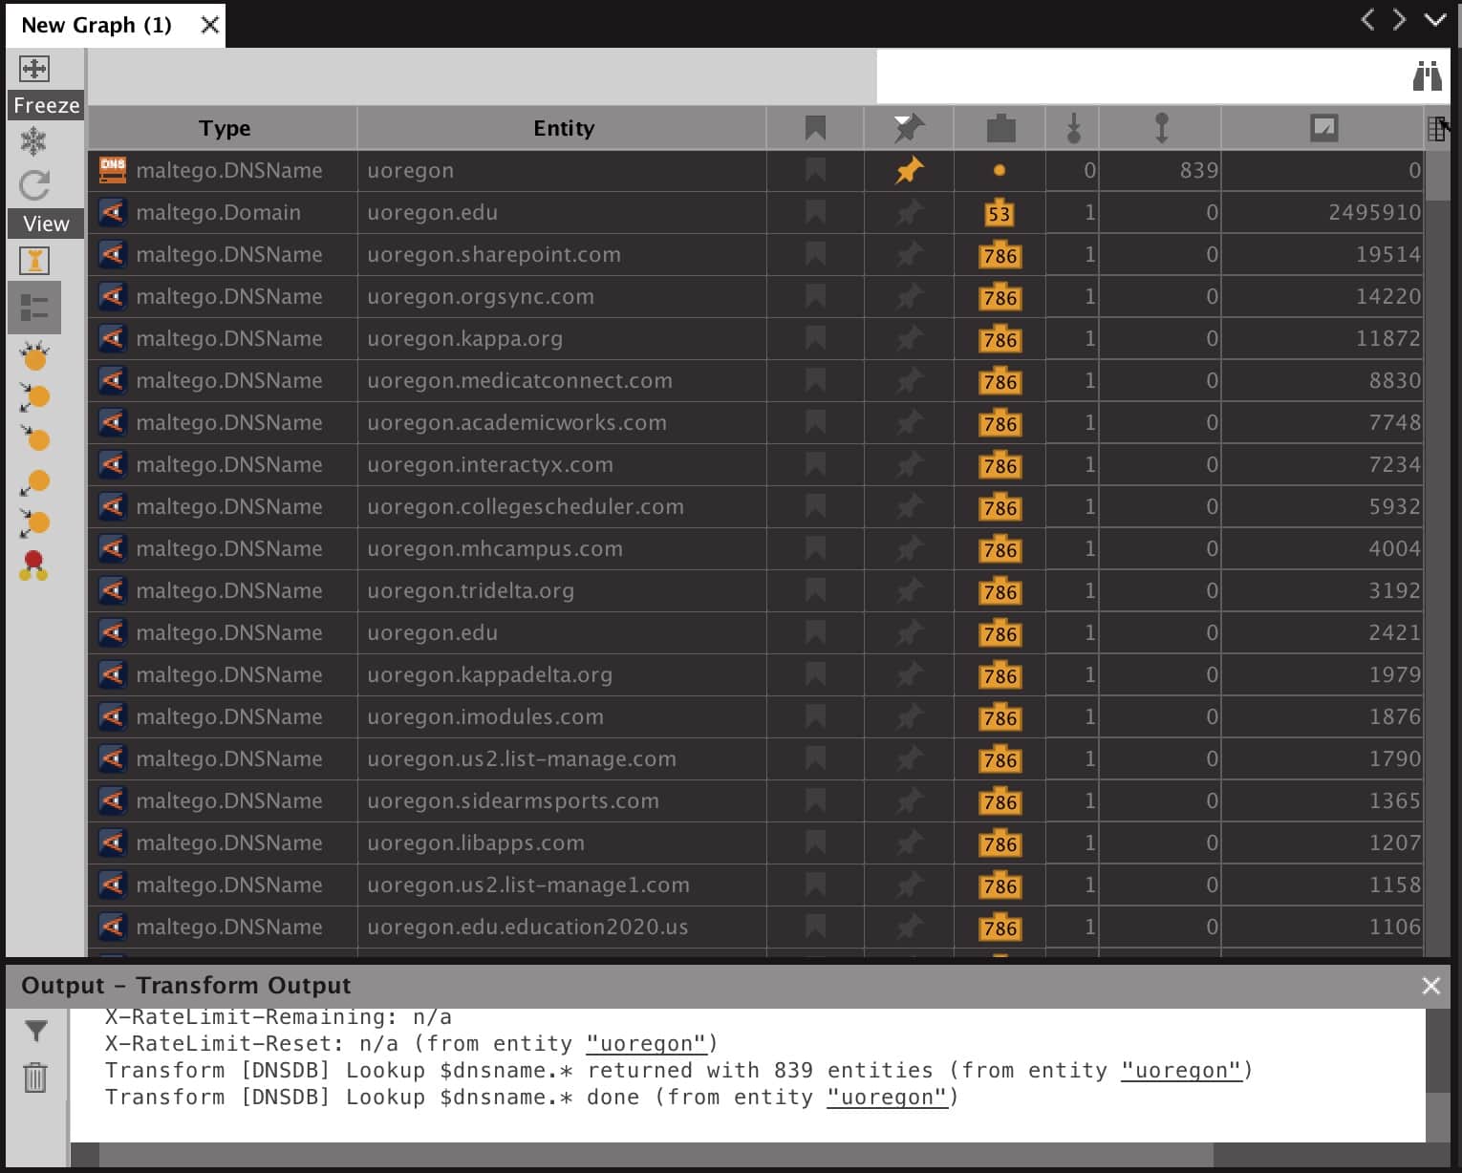Screen dimensions: 1462x1173
Task: Pin the uoregon.libapps.com entity
Action: (x=909, y=842)
